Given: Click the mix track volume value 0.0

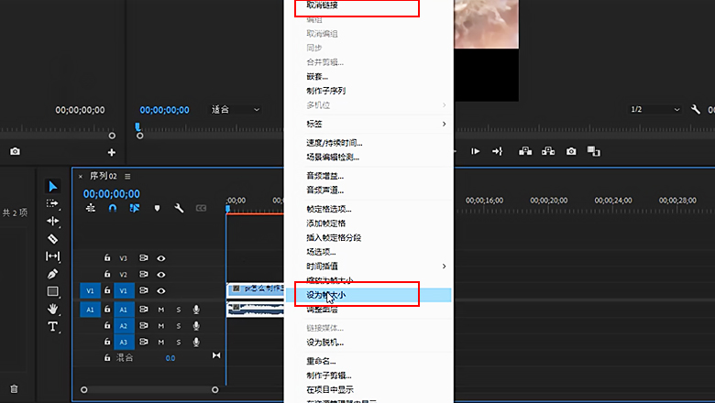Looking at the screenshot, I should pos(170,358).
